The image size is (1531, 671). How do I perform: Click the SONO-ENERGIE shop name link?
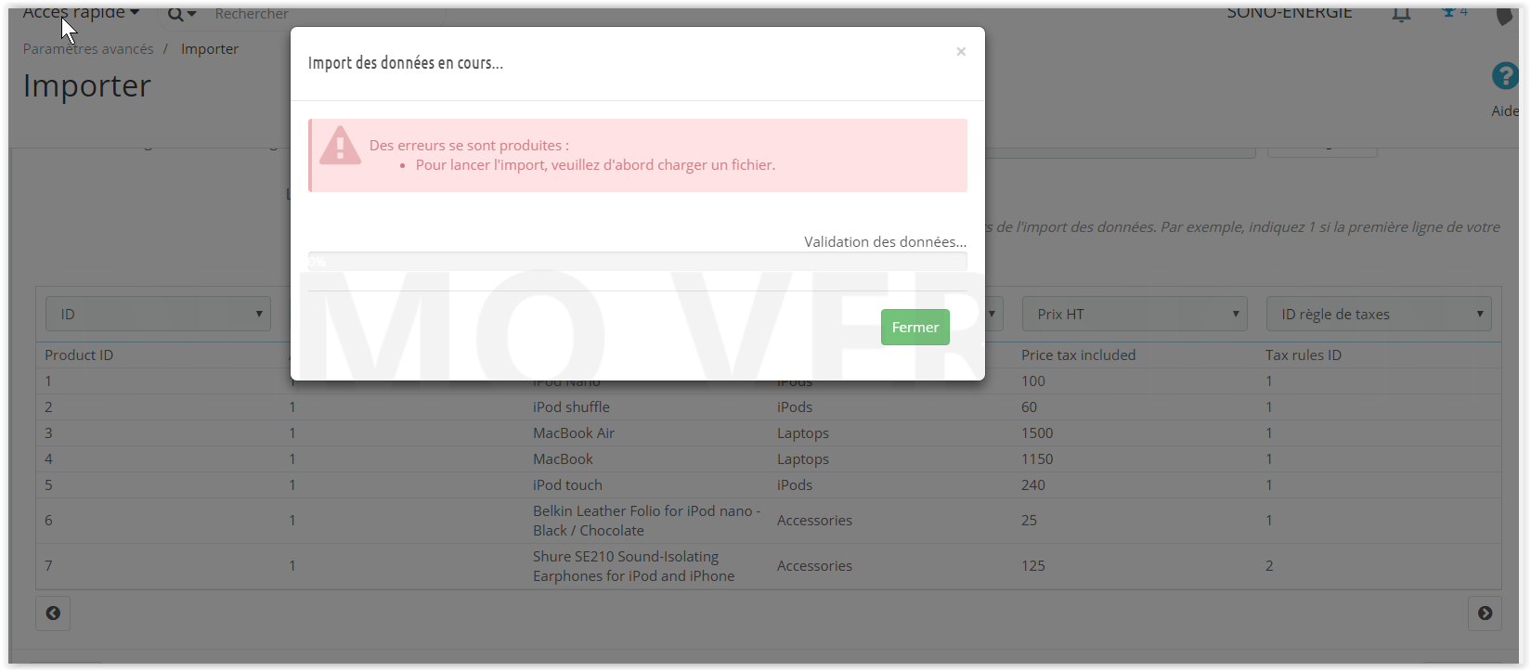[x=1289, y=13]
